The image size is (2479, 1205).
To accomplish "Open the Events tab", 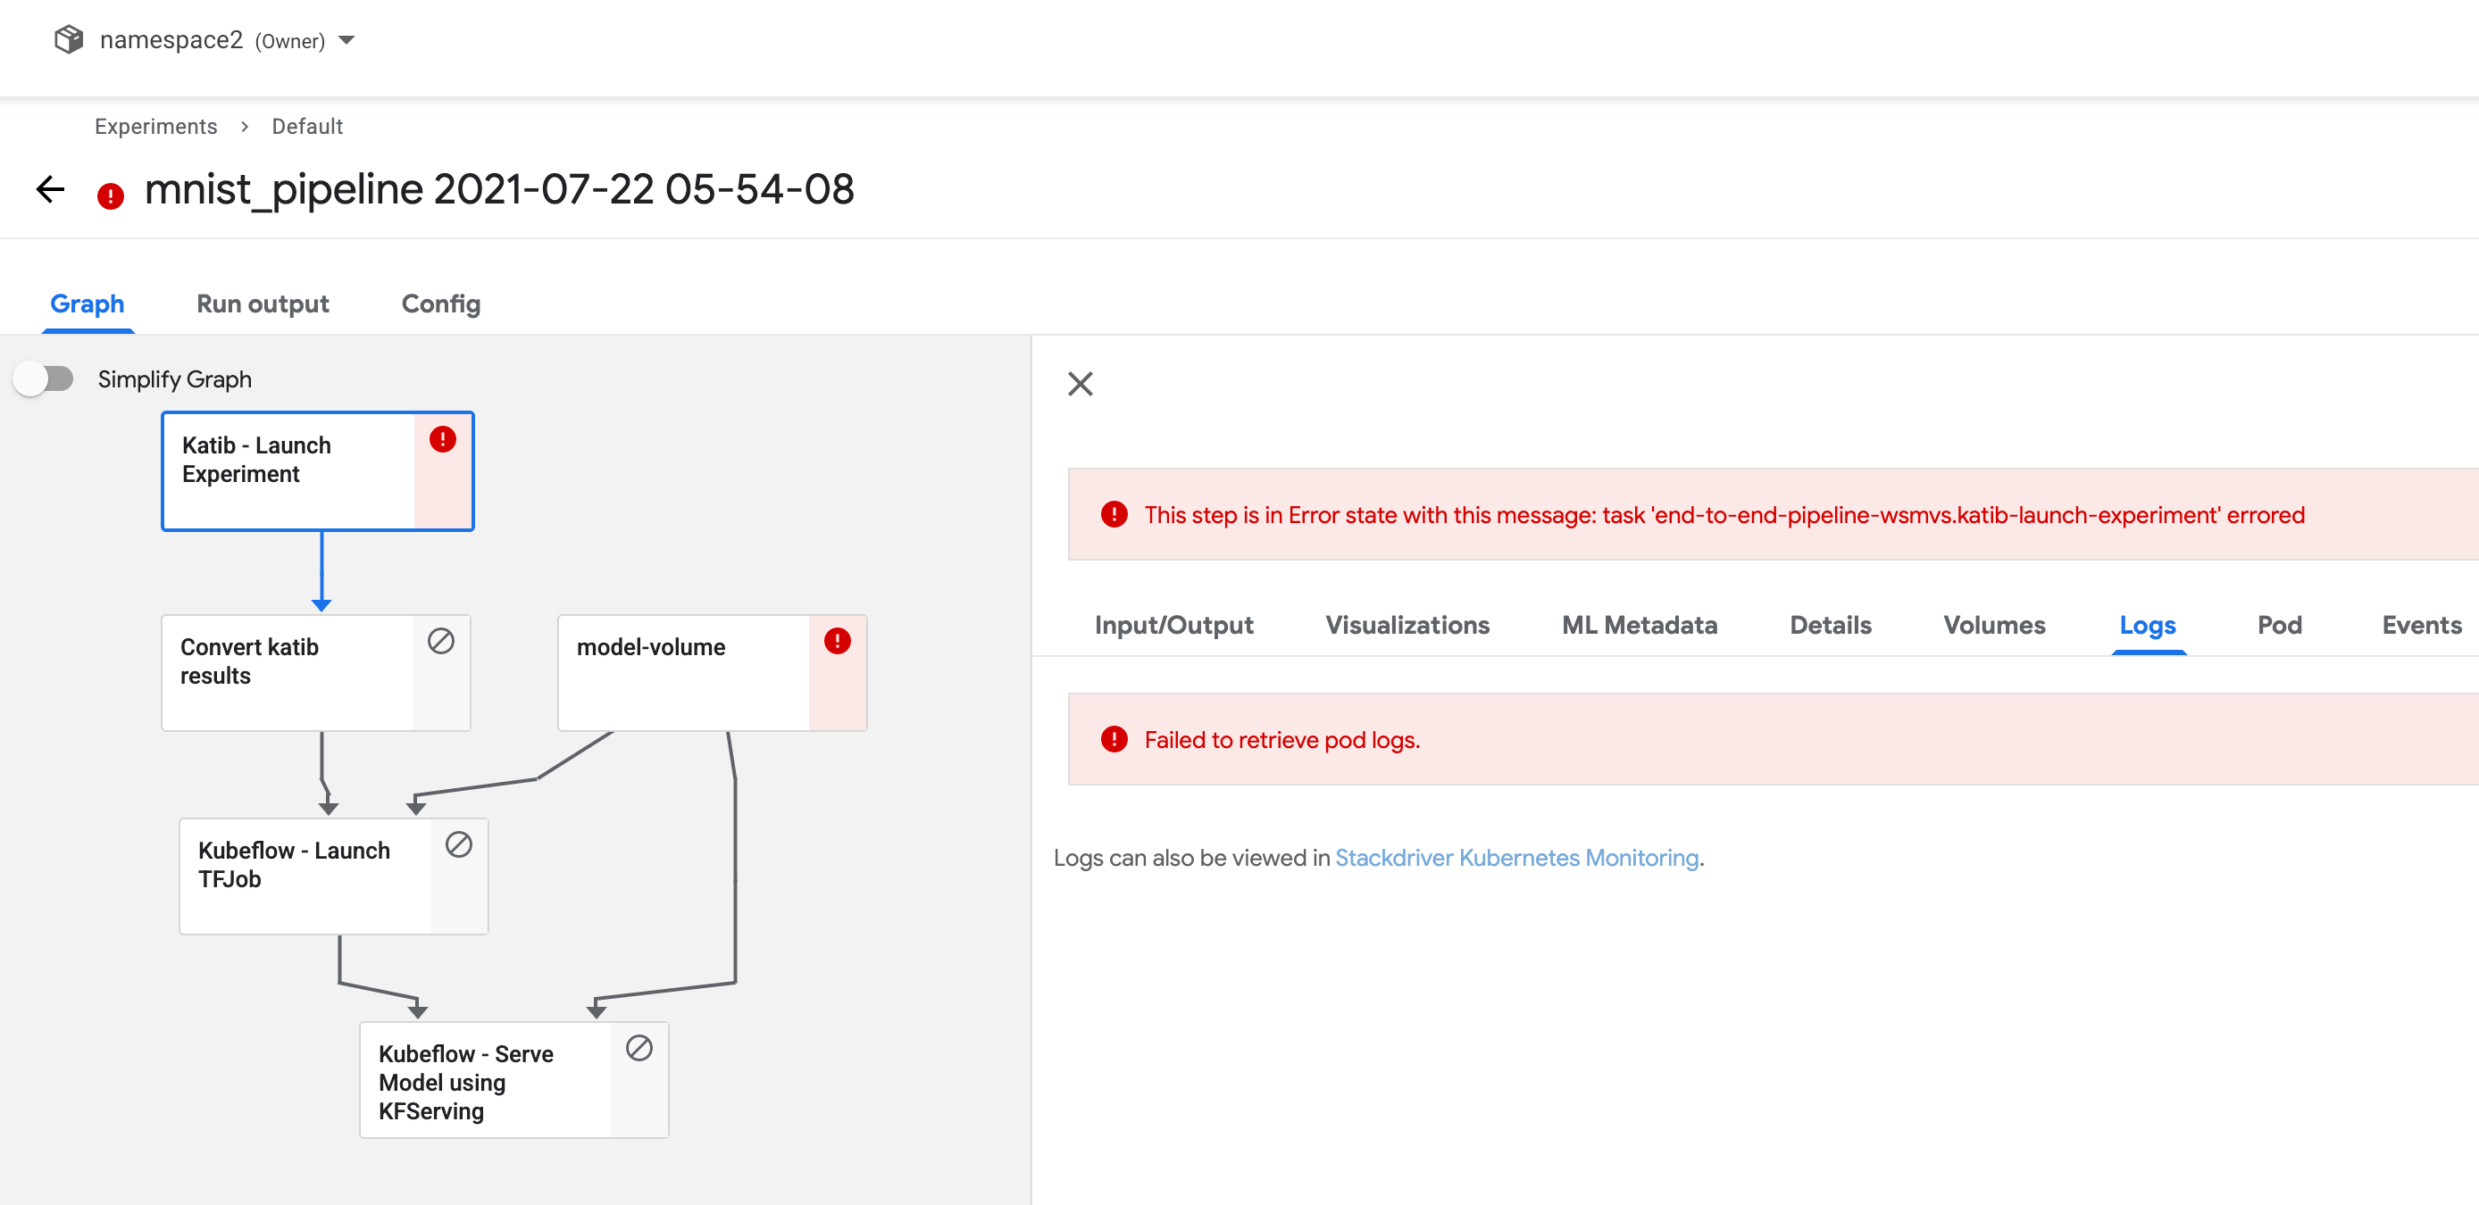I will coord(2420,625).
